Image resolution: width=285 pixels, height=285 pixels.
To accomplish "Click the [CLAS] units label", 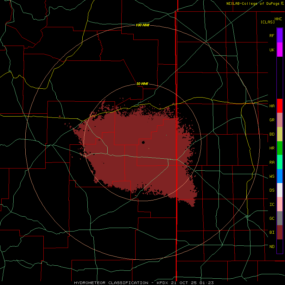I will click(x=268, y=22).
